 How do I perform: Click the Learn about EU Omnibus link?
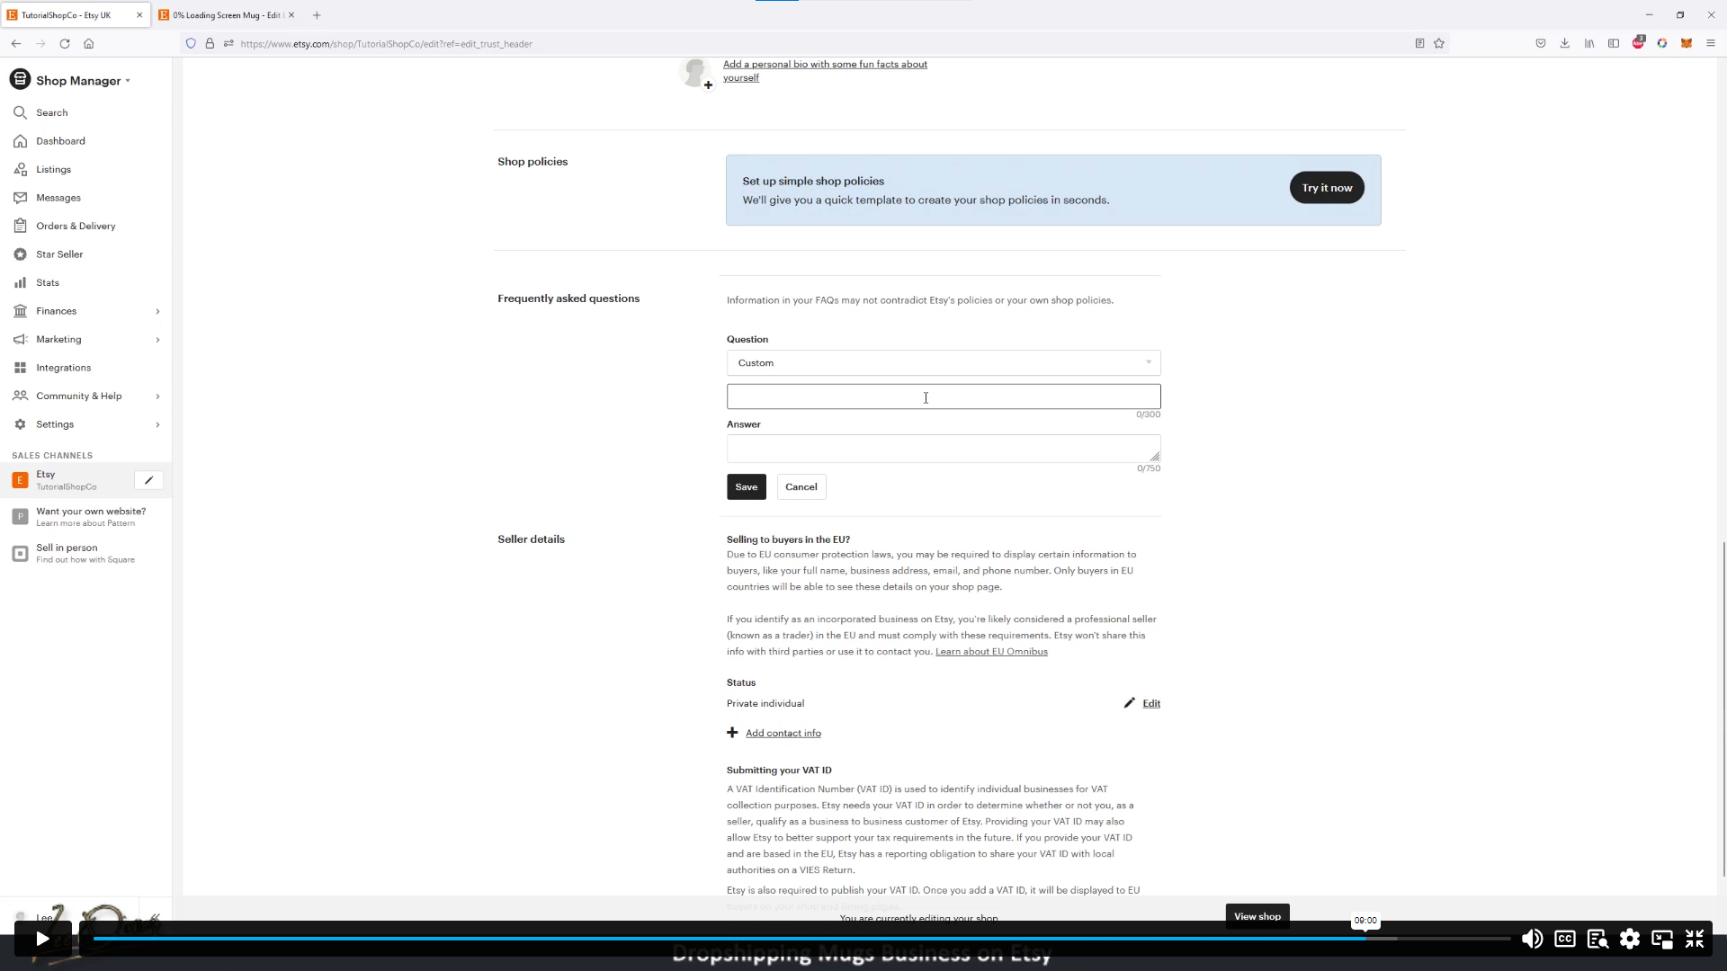pyautogui.click(x=991, y=651)
